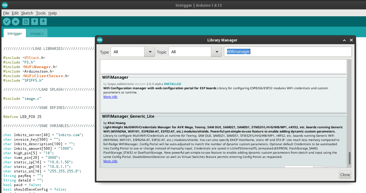Click the Upload arrow toolbar icon
Viewport: 366px width, 193px height.
pyautogui.click(x=16, y=21)
